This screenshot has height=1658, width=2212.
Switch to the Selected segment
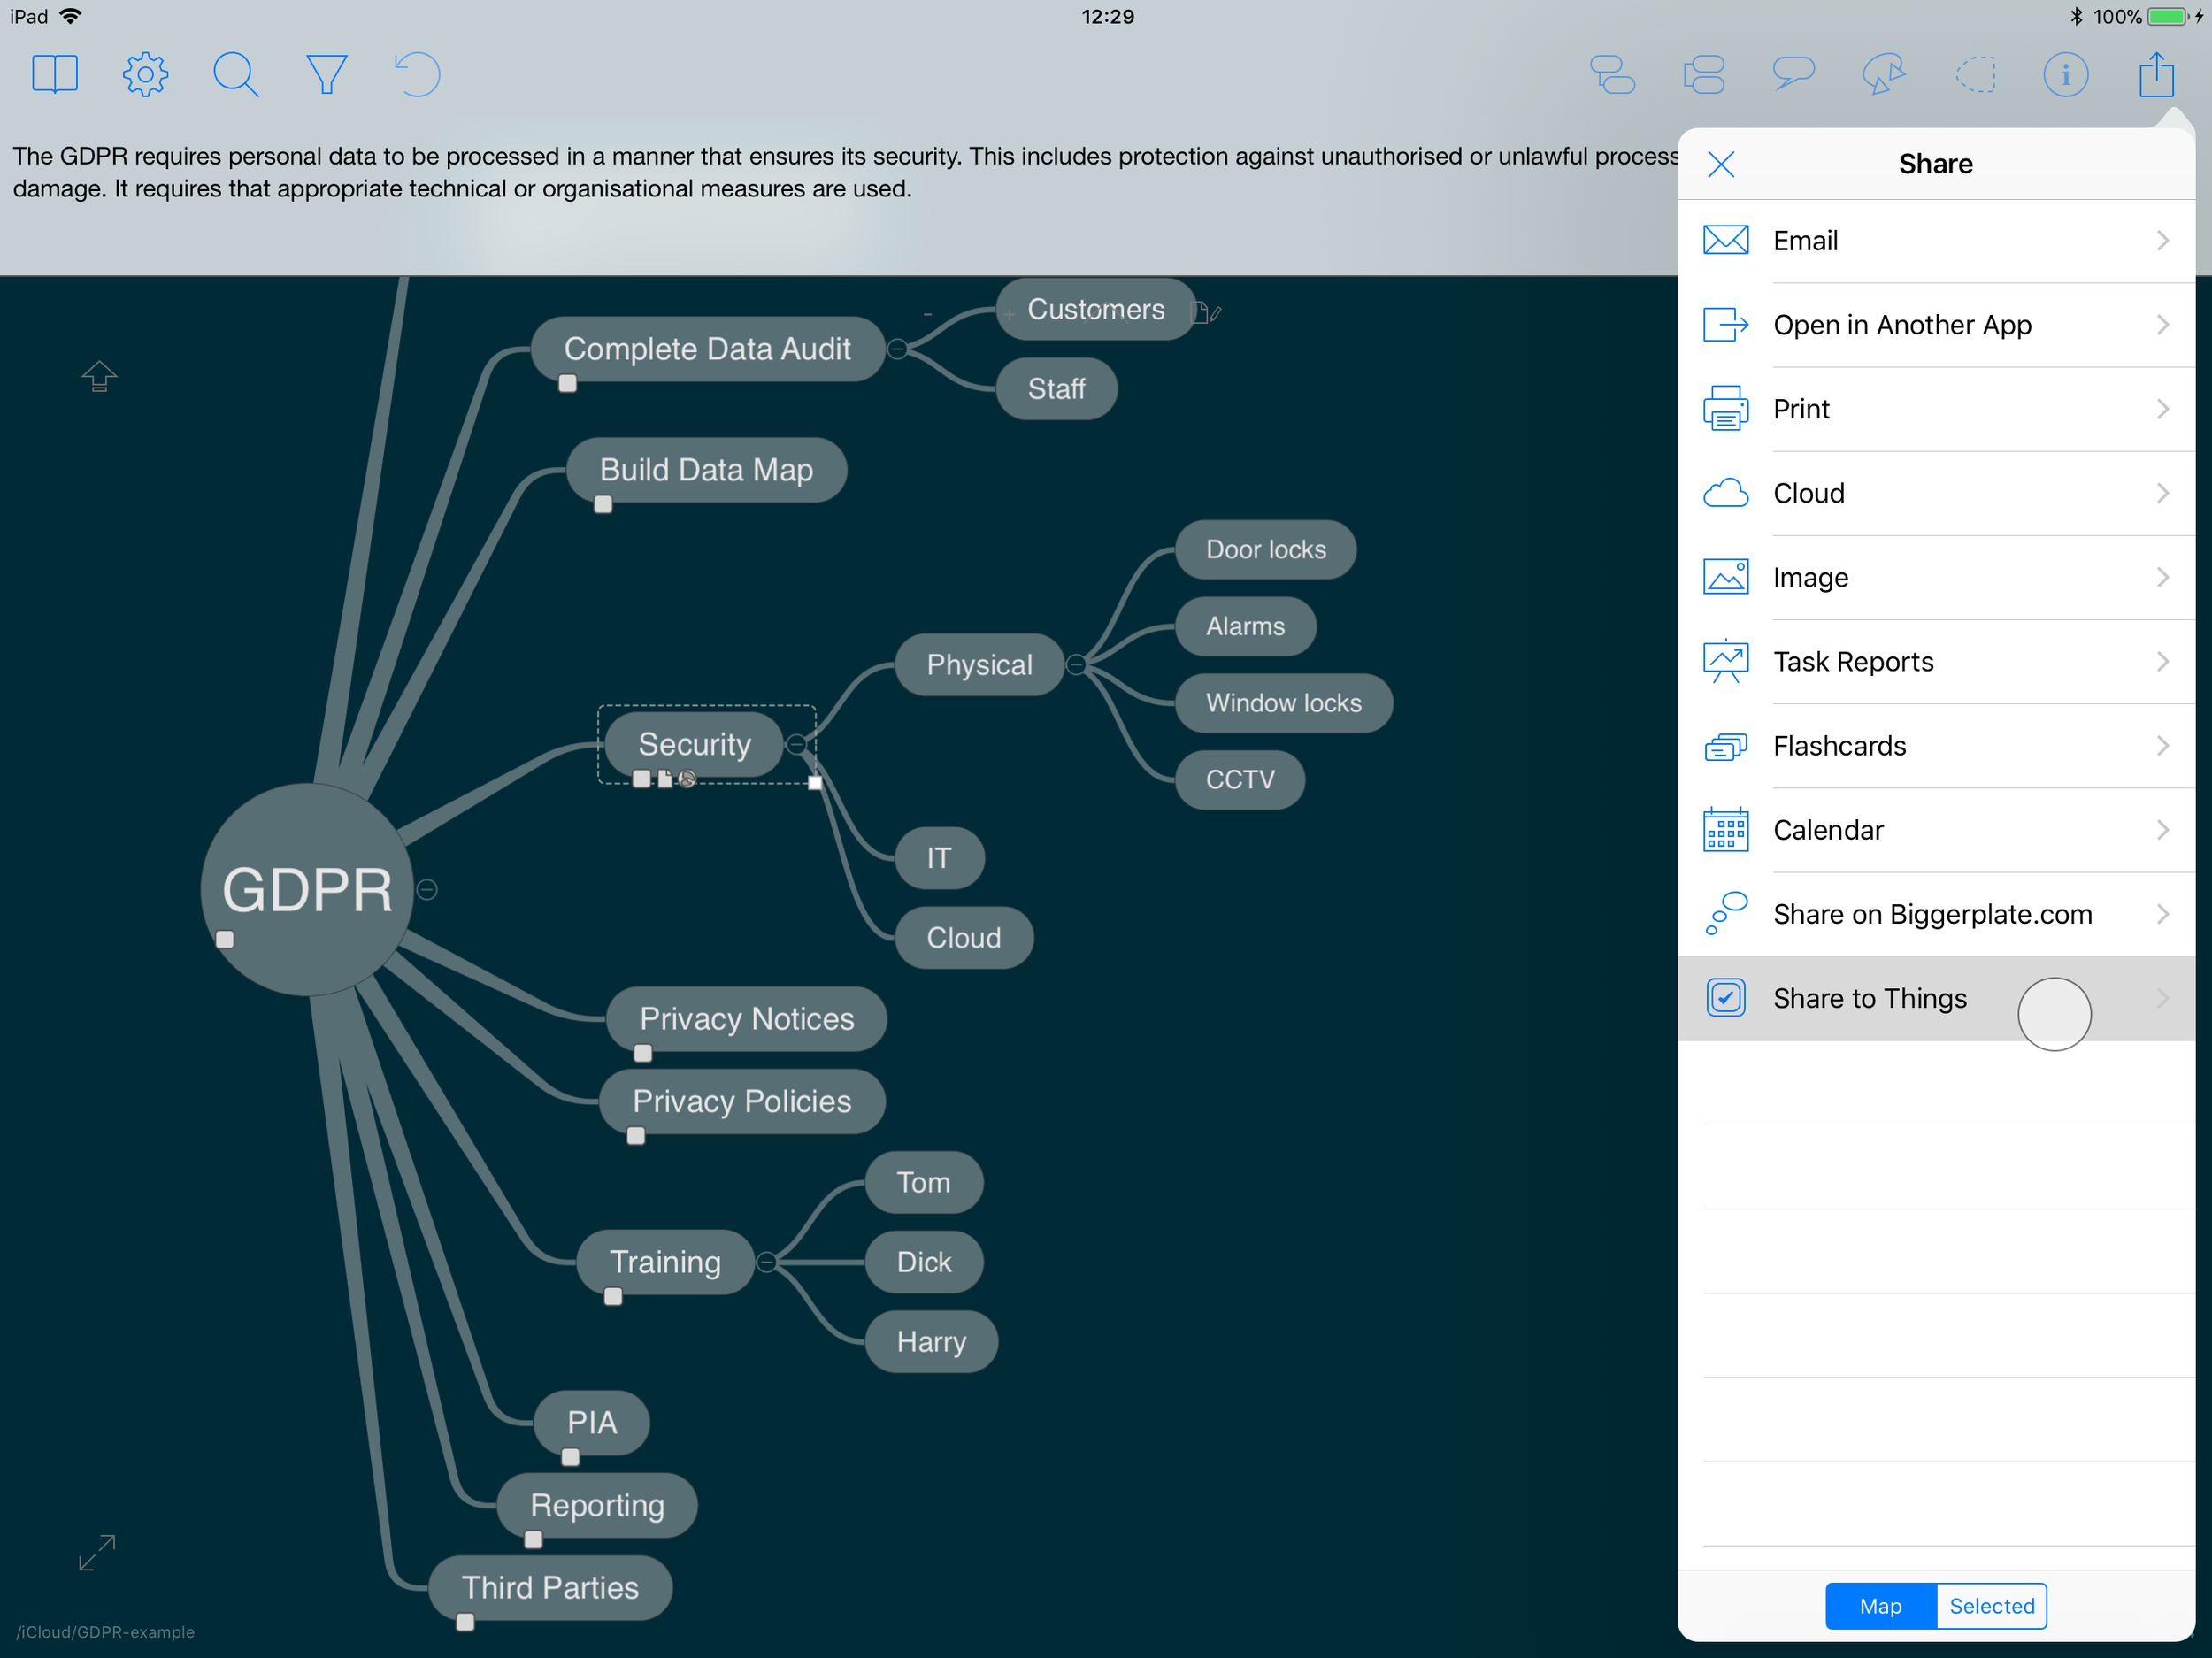coord(1991,1606)
